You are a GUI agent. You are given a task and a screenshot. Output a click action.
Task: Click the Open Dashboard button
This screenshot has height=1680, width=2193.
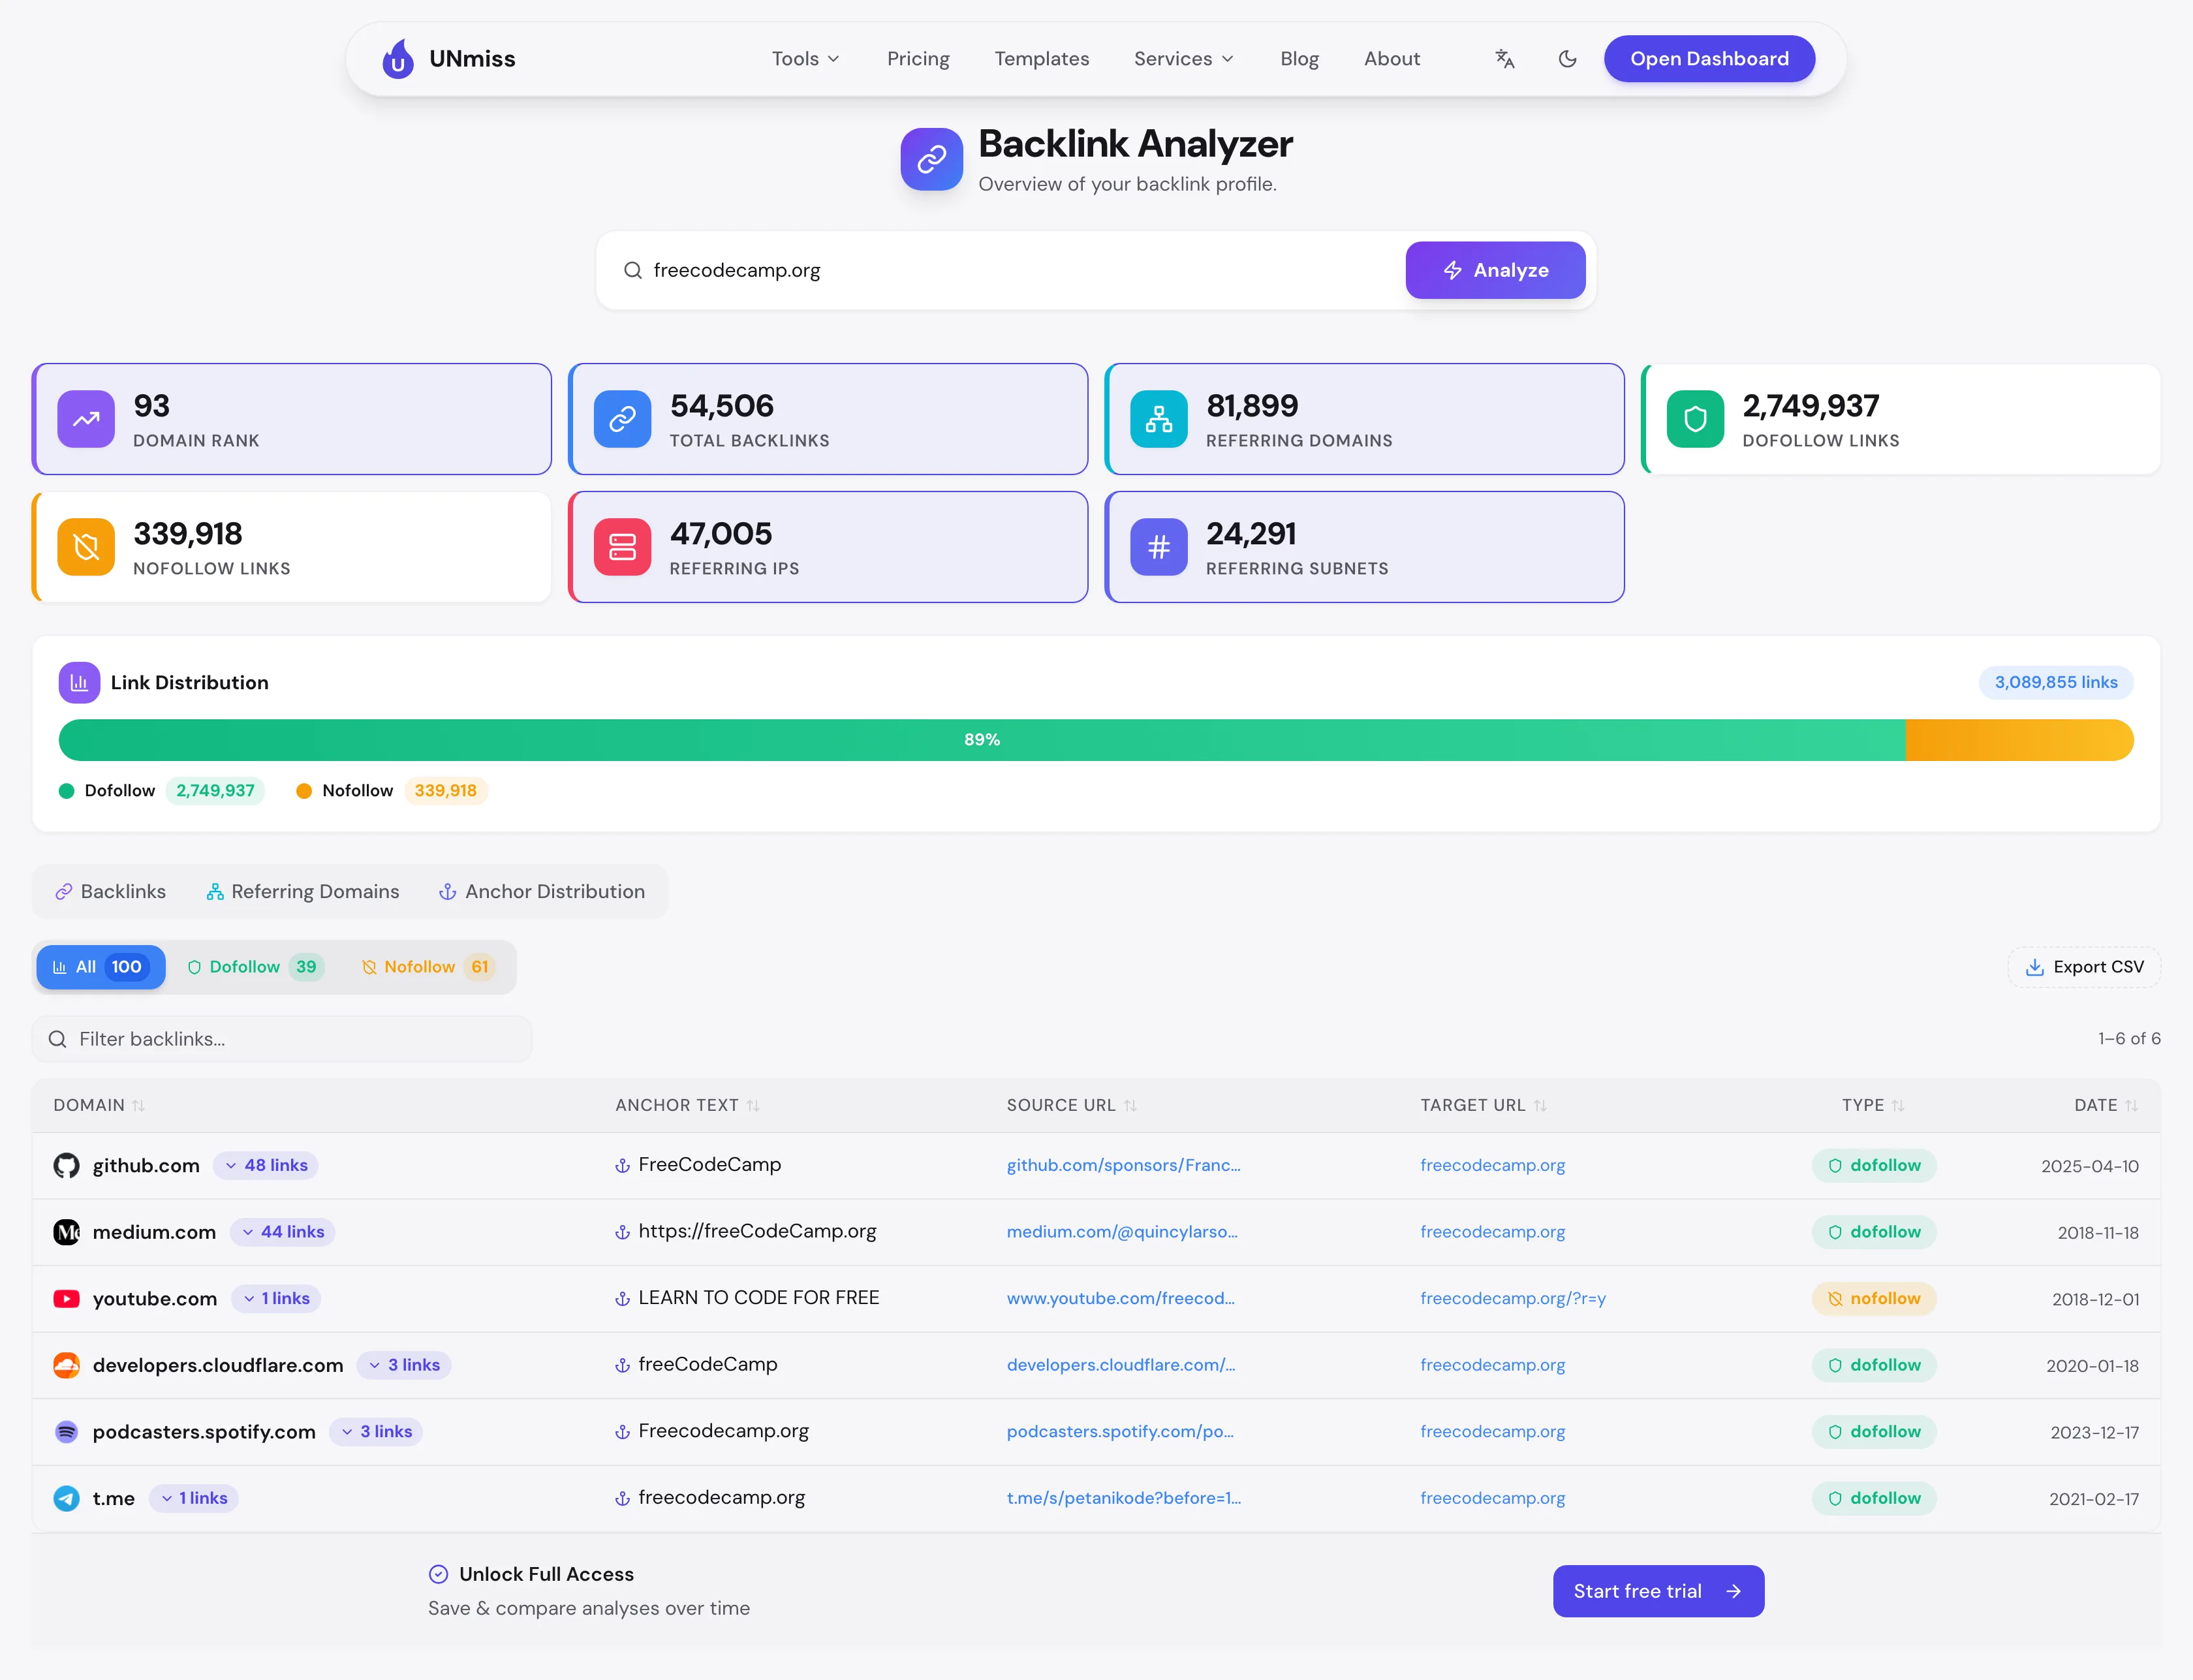coord(1709,59)
